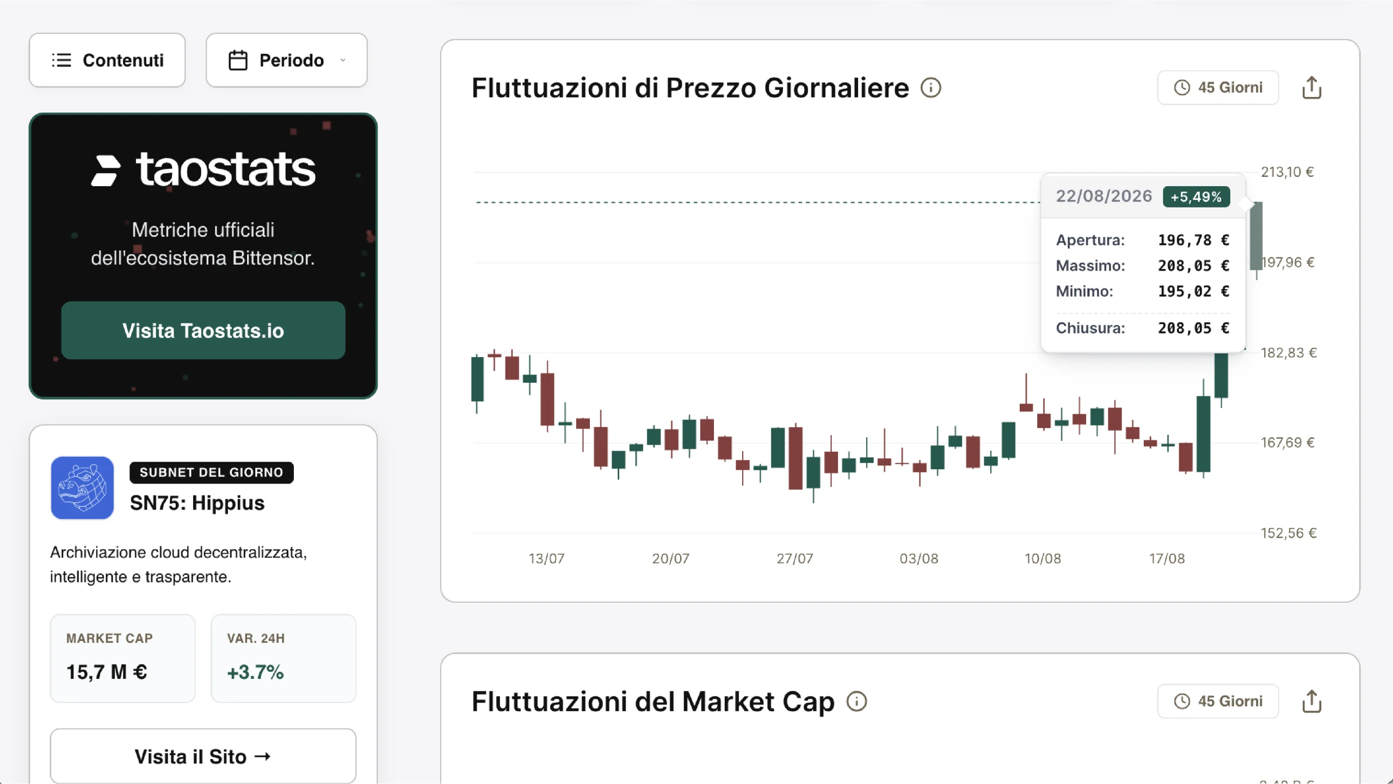
Task: Share the Market Cap fluctuations chart
Action: (1312, 701)
